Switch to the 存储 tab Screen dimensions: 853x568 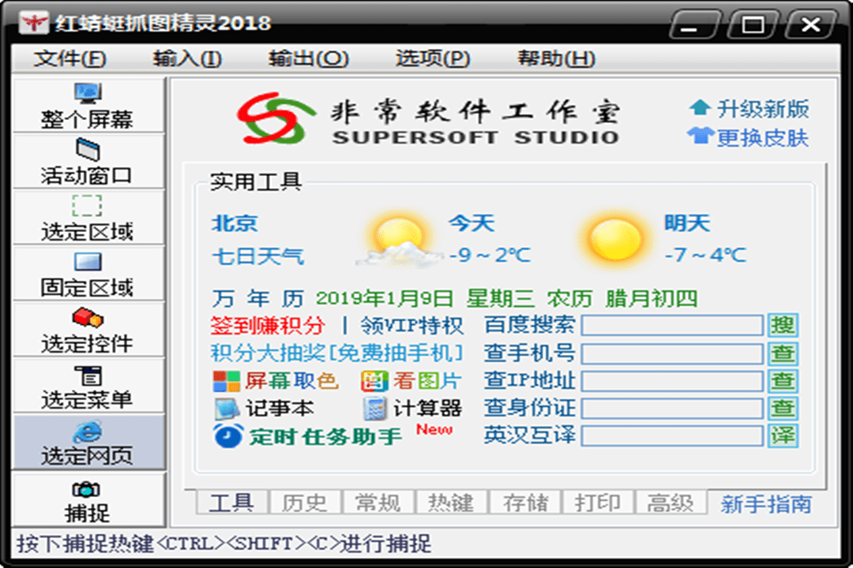click(x=525, y=503)
